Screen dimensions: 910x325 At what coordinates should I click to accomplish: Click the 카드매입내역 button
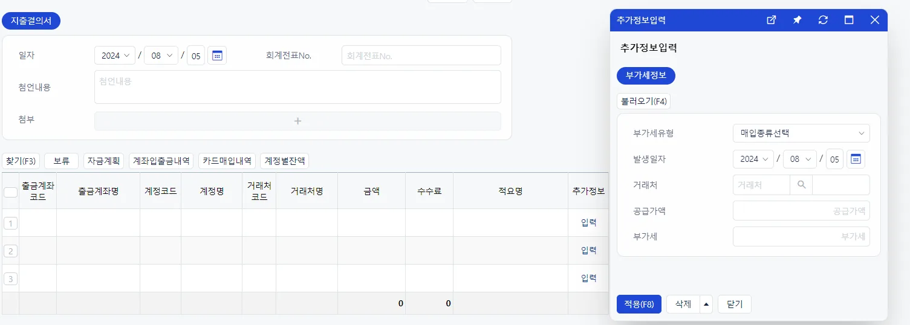(x=227, y=161)
